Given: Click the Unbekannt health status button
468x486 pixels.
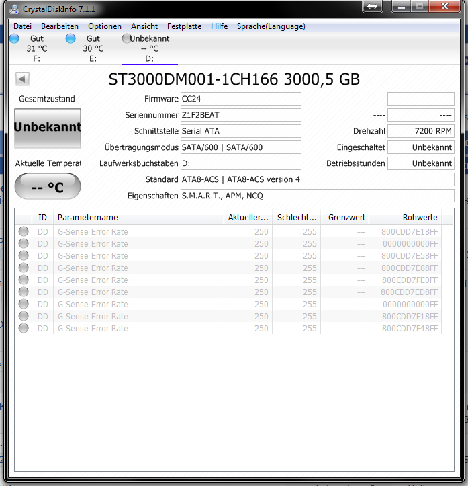Looking at the screenshot, I should coord(48,128).
